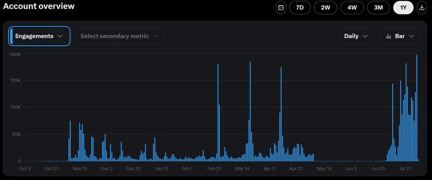Click the Mar 14 x-axis label

[x=242, y=168]
